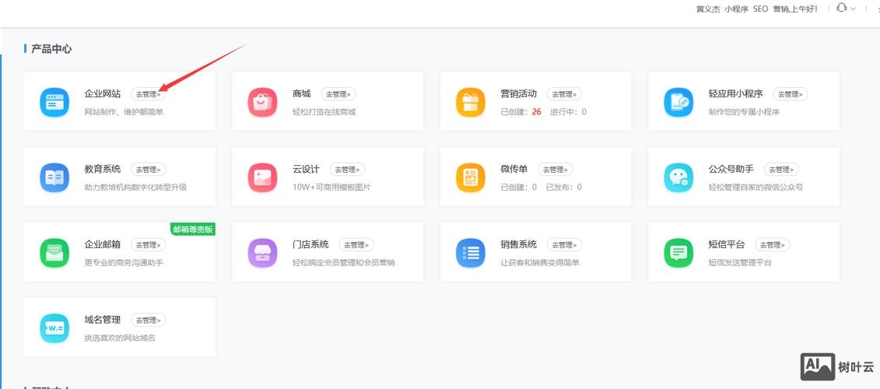Open 去管理 for 短信平台
Screen dimensions: 880x389
tap(773, 245)
